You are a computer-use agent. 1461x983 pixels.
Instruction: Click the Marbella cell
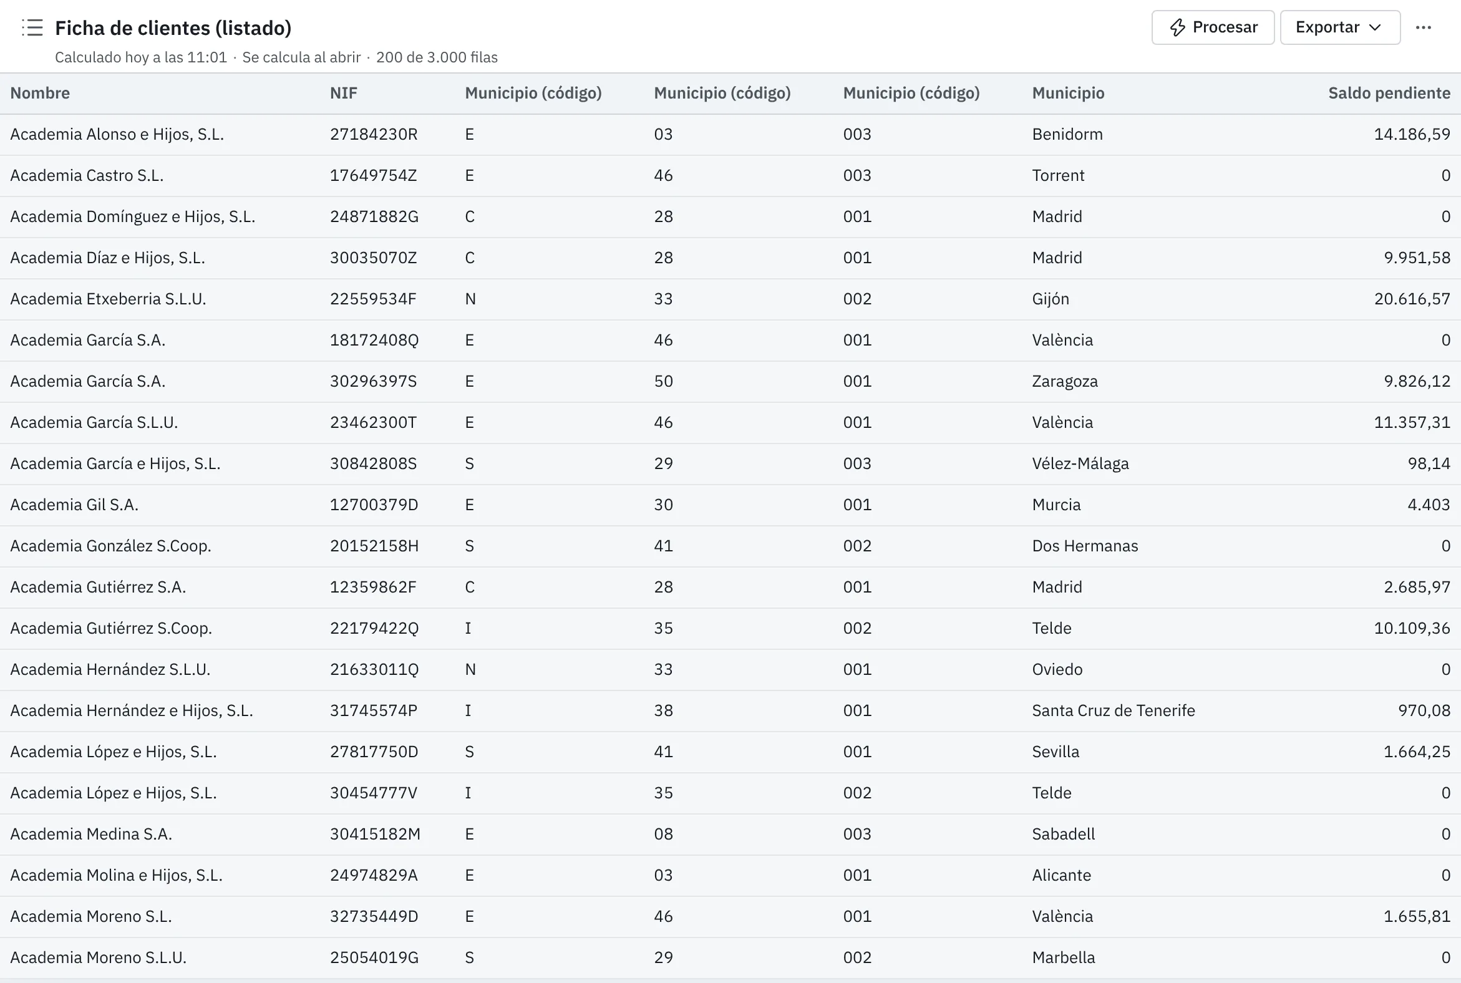pyautogui.click(x=1064, y=957)
